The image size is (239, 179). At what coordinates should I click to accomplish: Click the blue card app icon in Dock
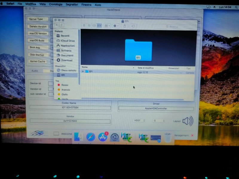(x=156, y=138)
